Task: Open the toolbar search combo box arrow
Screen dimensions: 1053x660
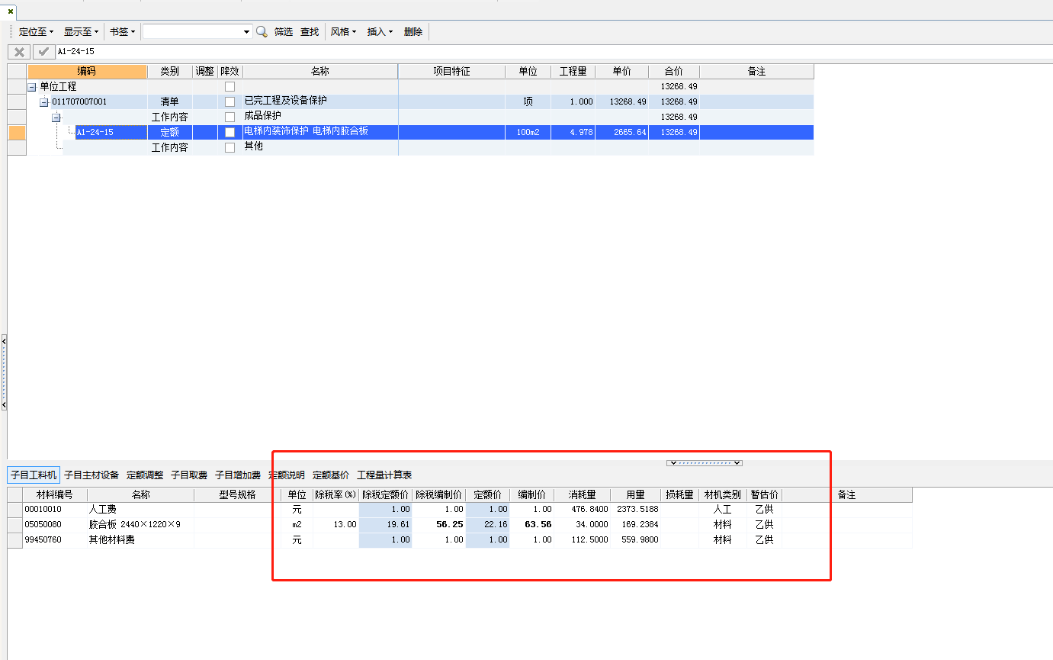Action: click(246, 32)
